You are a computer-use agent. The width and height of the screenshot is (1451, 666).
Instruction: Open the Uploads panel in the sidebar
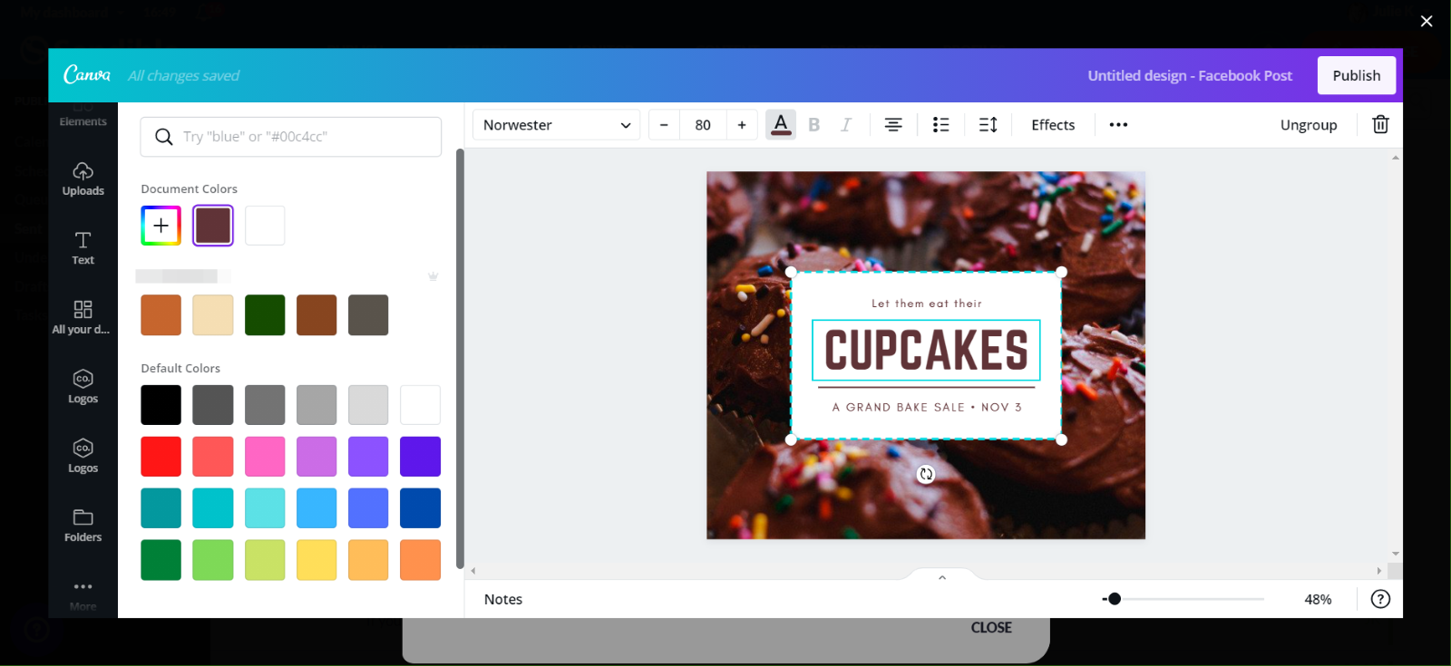pos(83,179)
